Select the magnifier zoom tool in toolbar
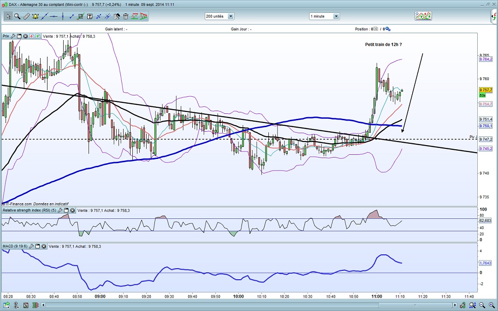 [17, 16]
